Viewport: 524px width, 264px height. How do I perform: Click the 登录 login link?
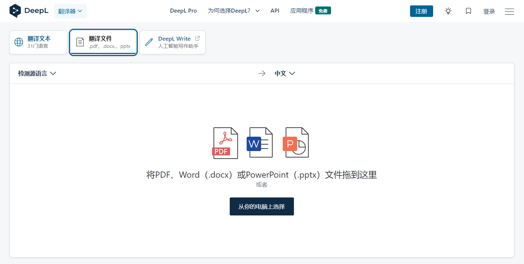tap(489, 12)
